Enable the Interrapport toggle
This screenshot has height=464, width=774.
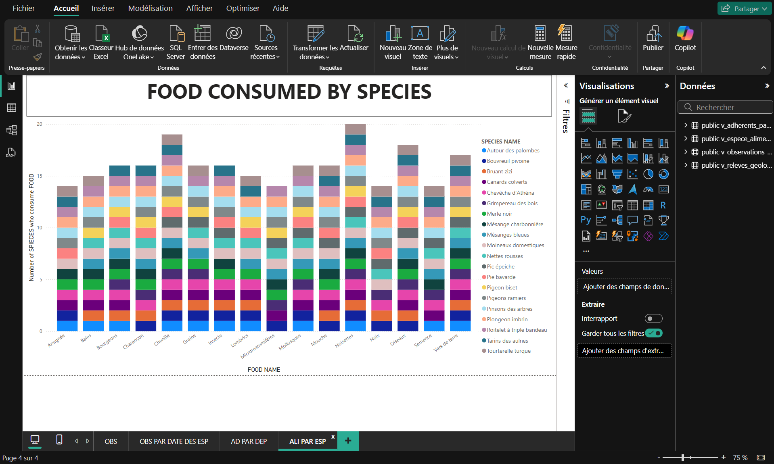653,318
